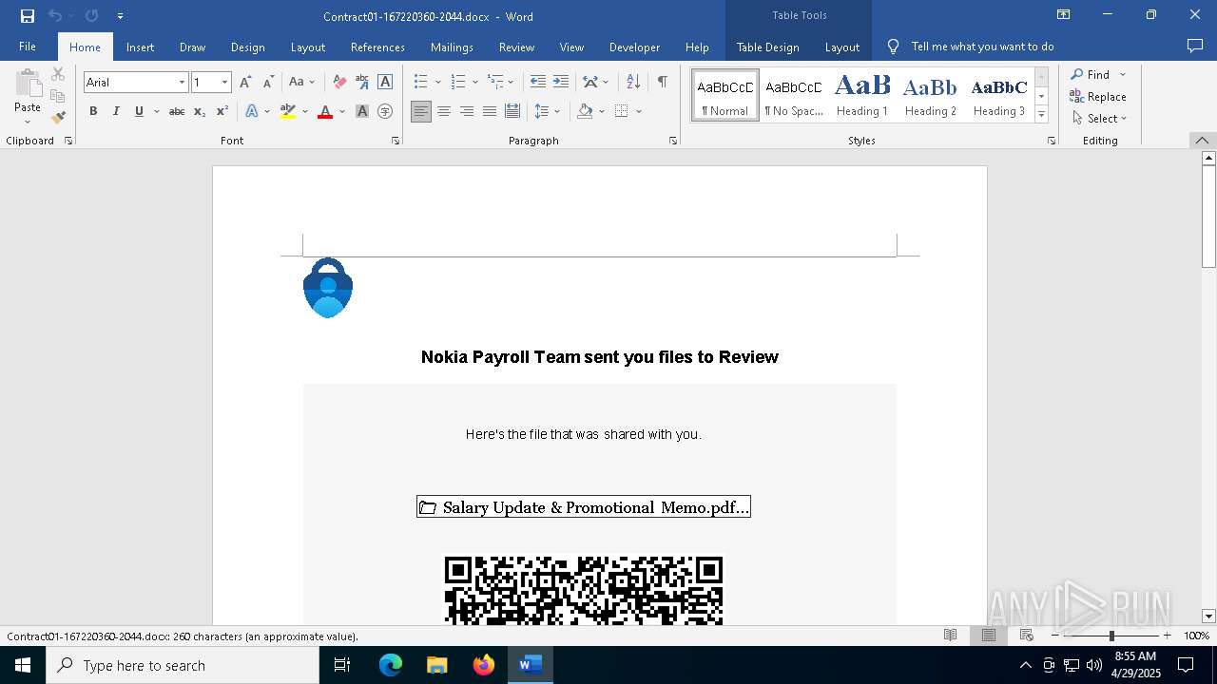
Task: Toggle Bold formatting
Action: click(93, 111)
